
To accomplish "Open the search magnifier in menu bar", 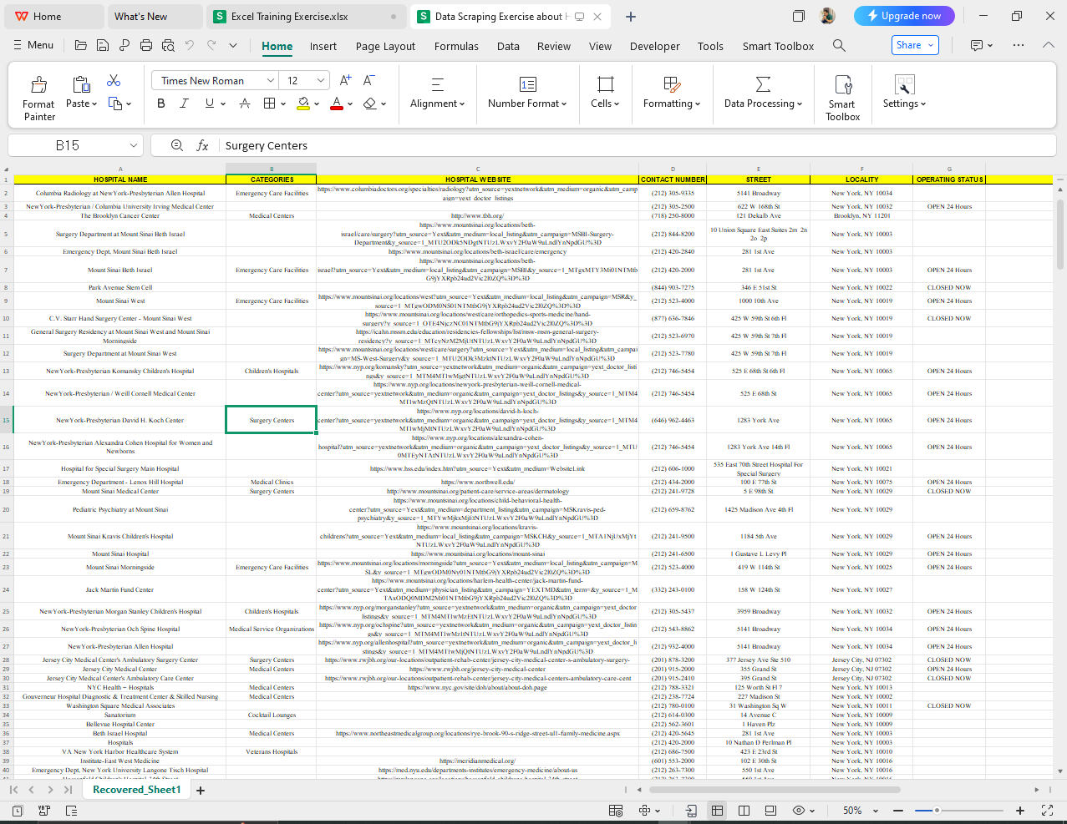I will pyautogui.click(x=839, y=46).
